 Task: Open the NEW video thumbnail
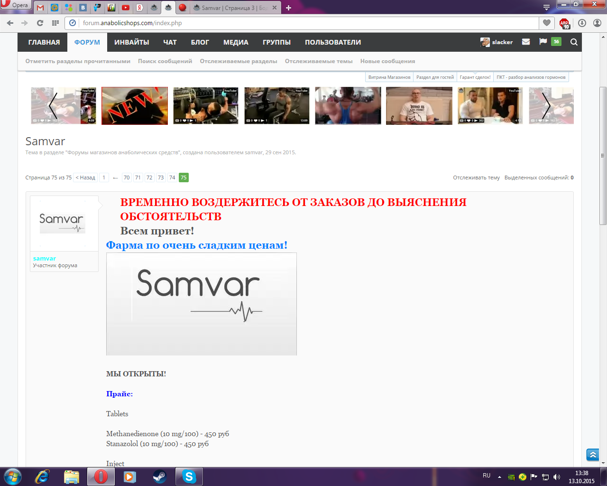tap(135, 106)
